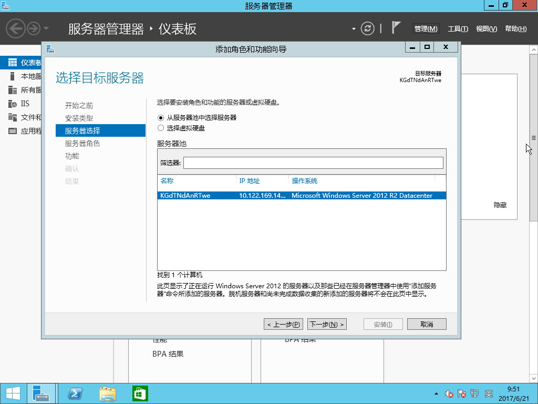The width and height of the screenshot is (538, 404).
Task: Select the server pool radio option
Action: (x=161, y=117)
